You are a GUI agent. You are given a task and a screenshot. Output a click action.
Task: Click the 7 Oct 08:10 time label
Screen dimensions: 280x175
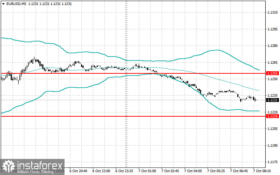(262, 171)
